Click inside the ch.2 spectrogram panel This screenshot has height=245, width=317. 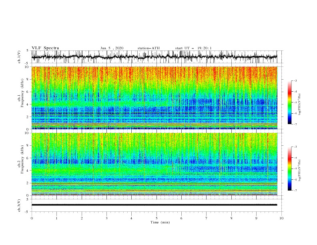point(154,164)
